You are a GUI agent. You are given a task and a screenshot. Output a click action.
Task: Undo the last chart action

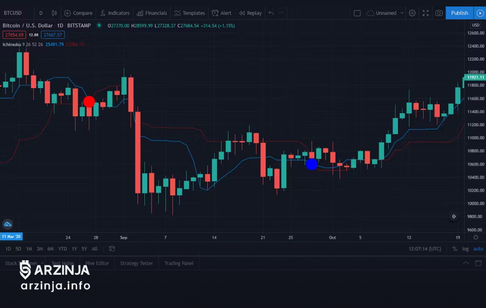coord(271,13)
